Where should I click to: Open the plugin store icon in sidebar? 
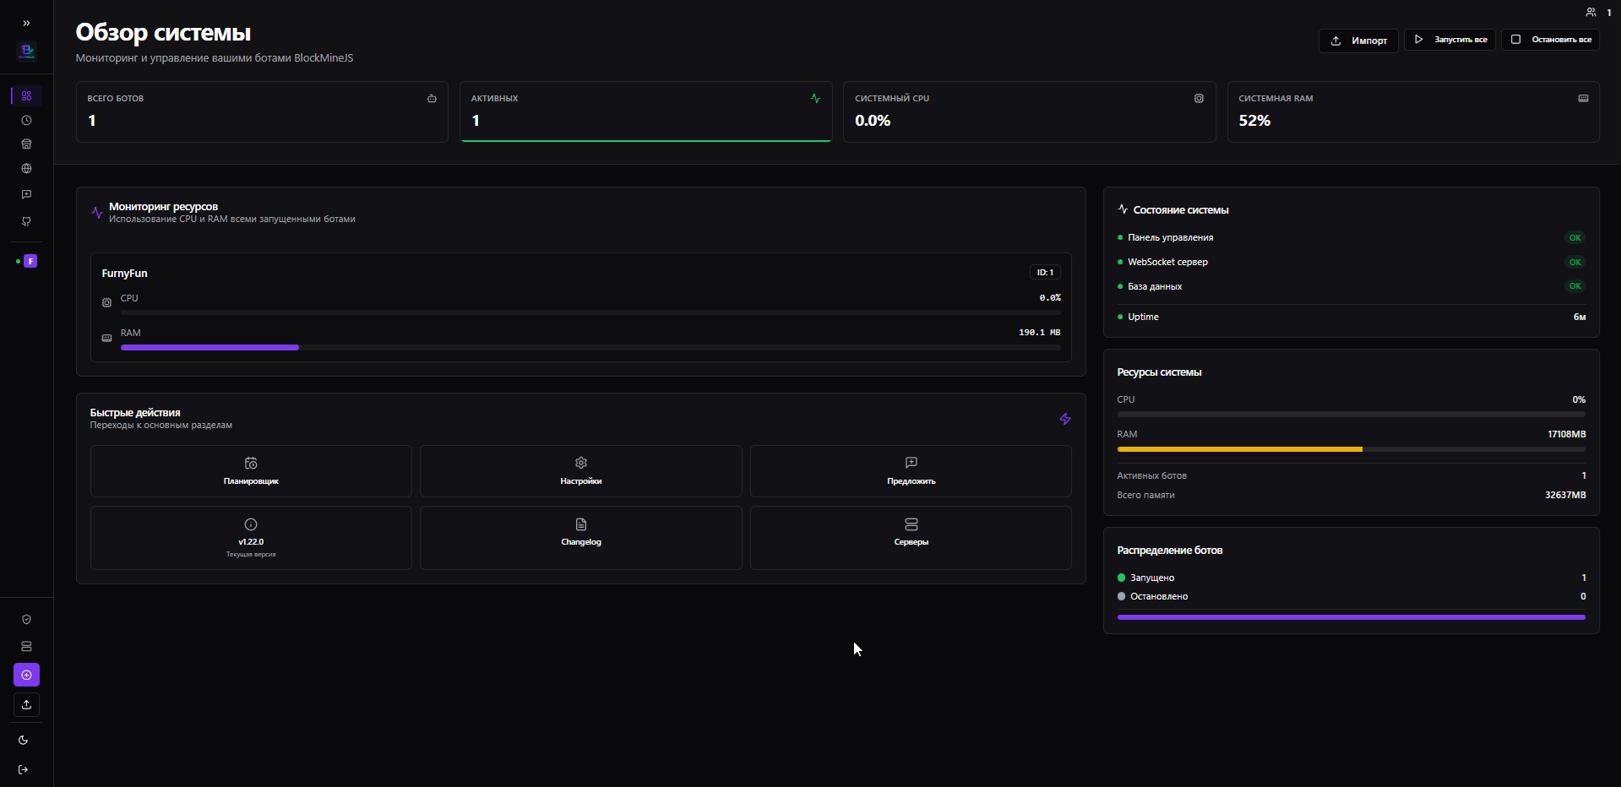click(x=26, y=144)
